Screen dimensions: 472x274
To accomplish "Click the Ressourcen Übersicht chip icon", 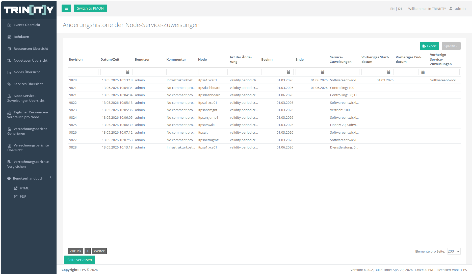I will coord(9,49).
